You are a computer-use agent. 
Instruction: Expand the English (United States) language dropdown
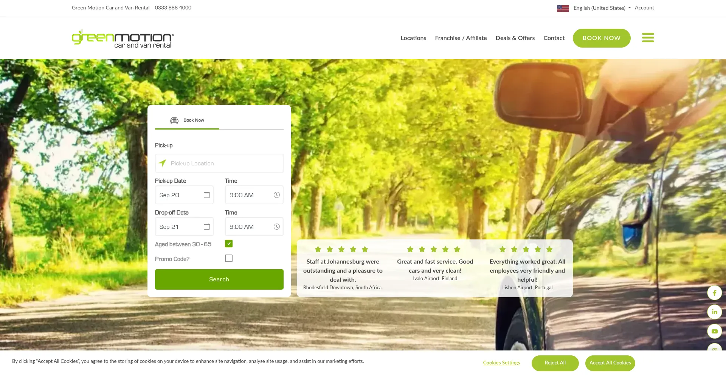(x=602, y=8)
